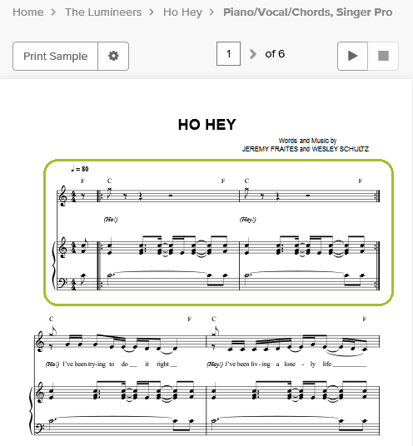This screenshot has width=413, height=446.
Task: Start playback with the play button
Action: 352,56
